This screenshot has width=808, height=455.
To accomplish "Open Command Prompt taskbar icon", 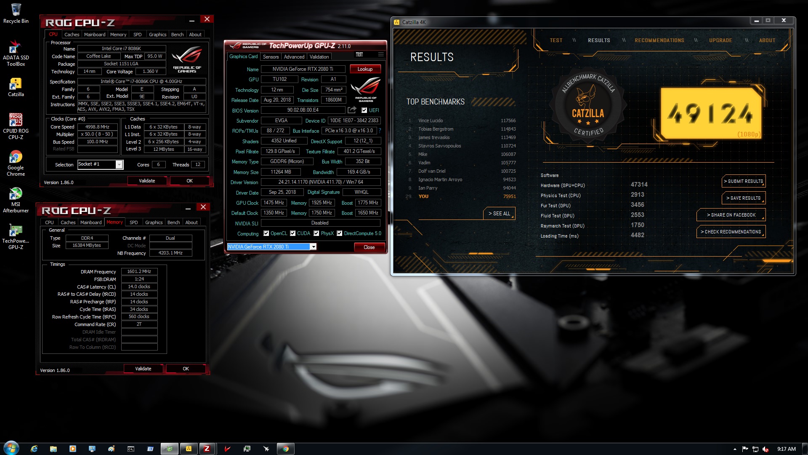I will 131,449.
